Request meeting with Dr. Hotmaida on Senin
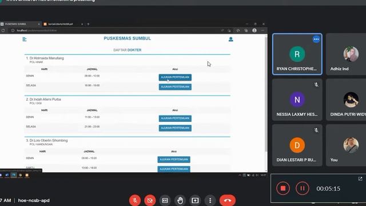The image size is (366, 206). 175,77
